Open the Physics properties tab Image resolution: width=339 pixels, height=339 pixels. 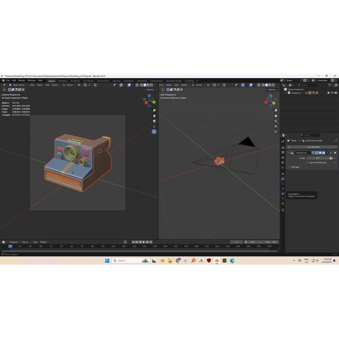(x=282, y=189)
